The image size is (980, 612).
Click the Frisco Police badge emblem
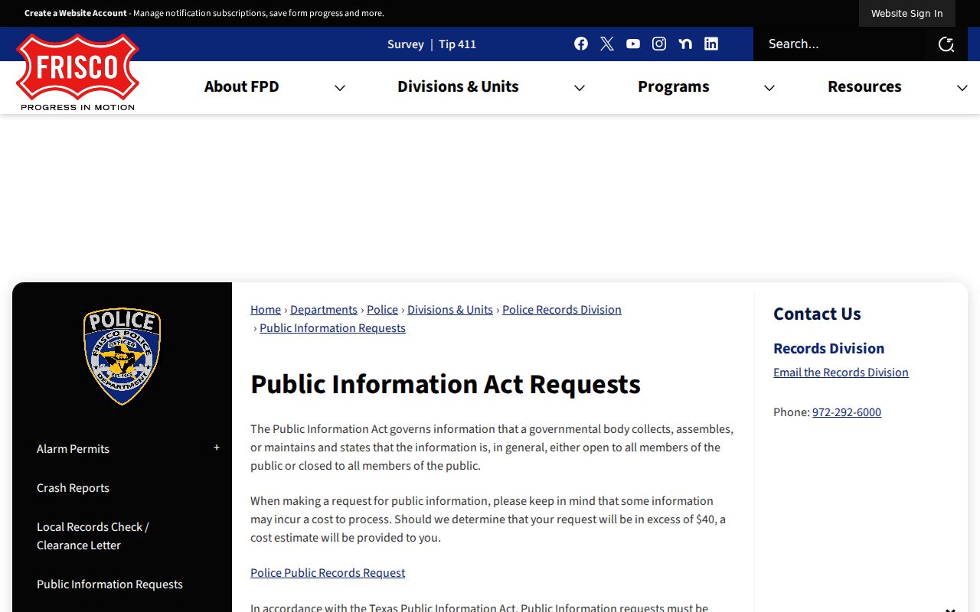click(x=122, y=356)
